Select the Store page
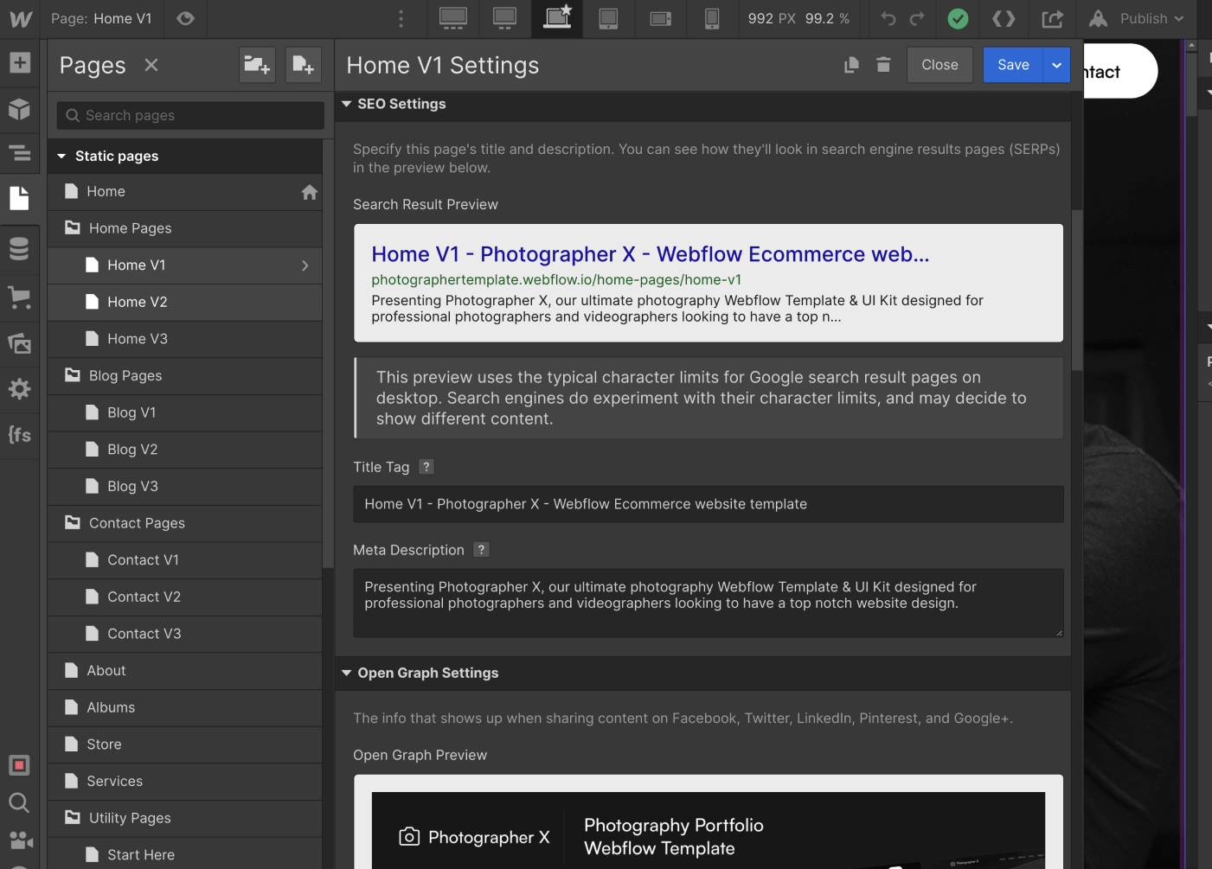The width and height of the screenshot is (1212, 869). pos(185,744)
